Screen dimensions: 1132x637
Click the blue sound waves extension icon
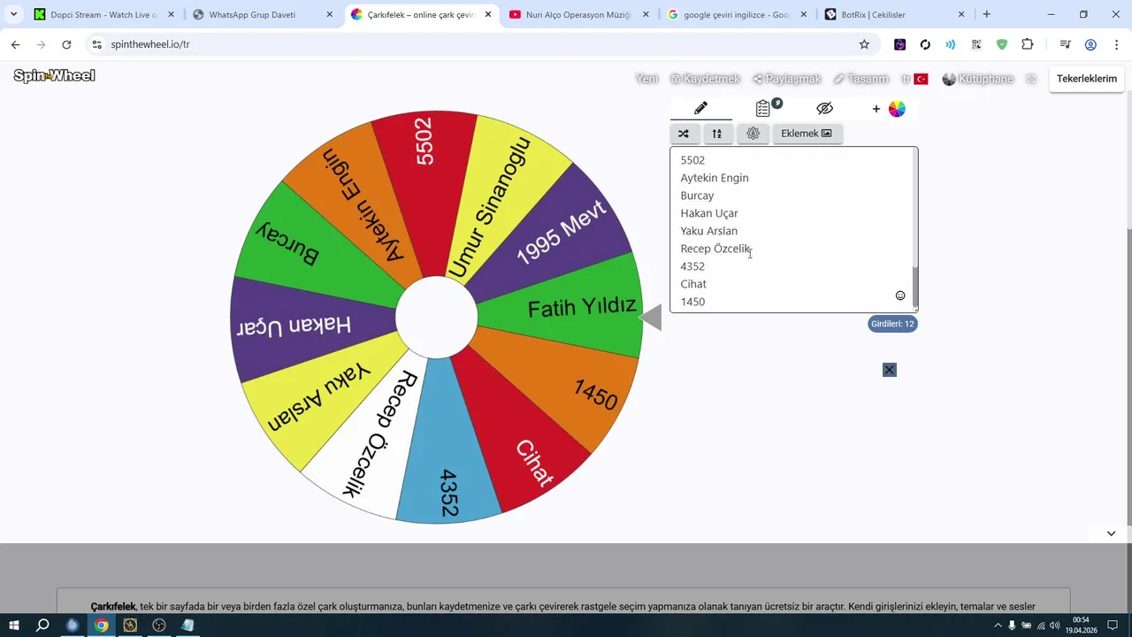click(951, 44)
